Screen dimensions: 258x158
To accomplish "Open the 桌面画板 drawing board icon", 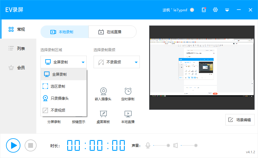I will (103, 114).
